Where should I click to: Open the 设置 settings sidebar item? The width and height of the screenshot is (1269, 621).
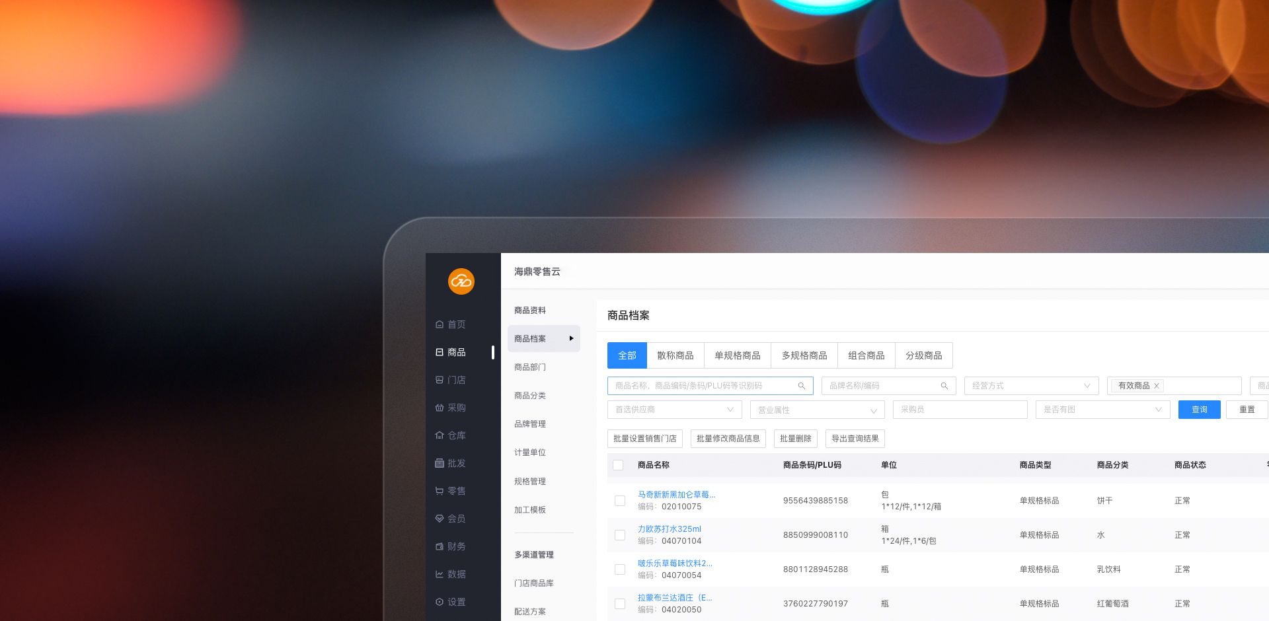(x=451, y=602)
